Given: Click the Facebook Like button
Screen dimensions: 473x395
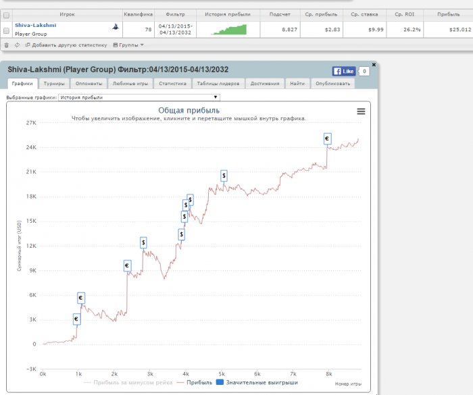Looking at the screenshot, I should click(343, 71).
